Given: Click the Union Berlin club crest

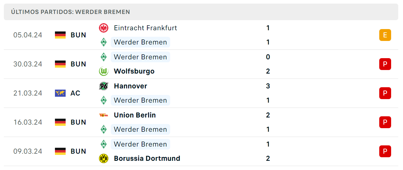Looking at the screenshot, I should [x=104, y=115].
